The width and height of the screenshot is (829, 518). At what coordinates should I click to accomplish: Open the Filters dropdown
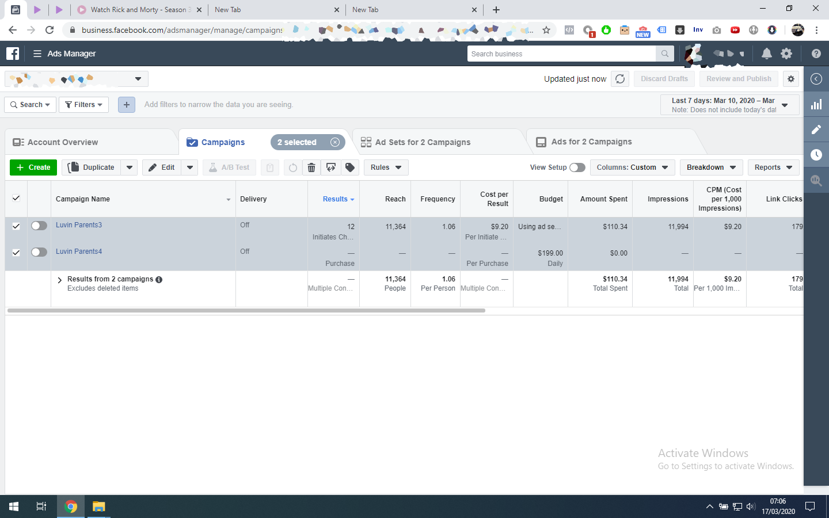(x=84, y=105)
